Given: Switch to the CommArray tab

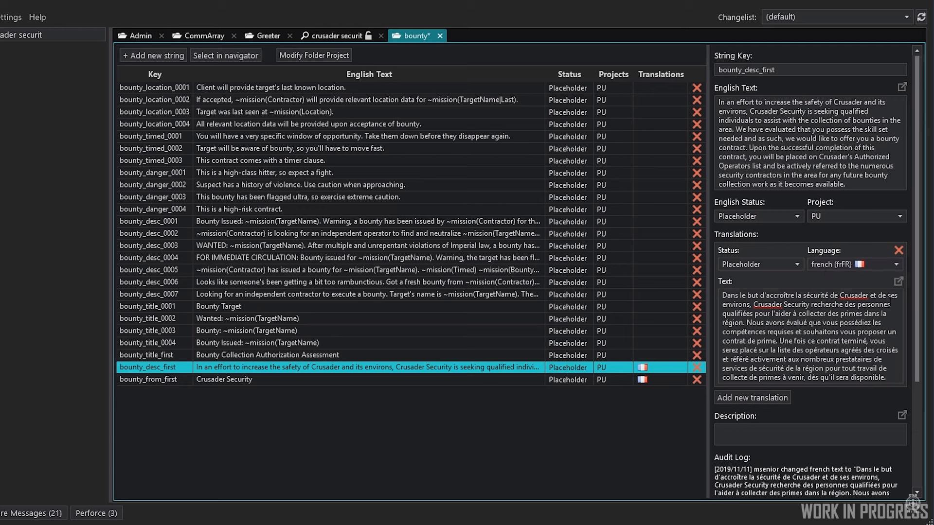Looking at the screenshot, I should tap(198, 35).
